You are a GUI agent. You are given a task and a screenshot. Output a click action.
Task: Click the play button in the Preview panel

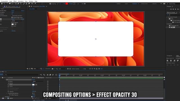[x=175, y=9]
